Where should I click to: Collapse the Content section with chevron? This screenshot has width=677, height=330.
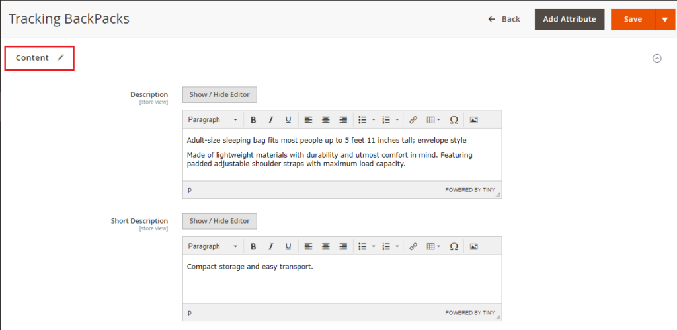click(657, 59)
